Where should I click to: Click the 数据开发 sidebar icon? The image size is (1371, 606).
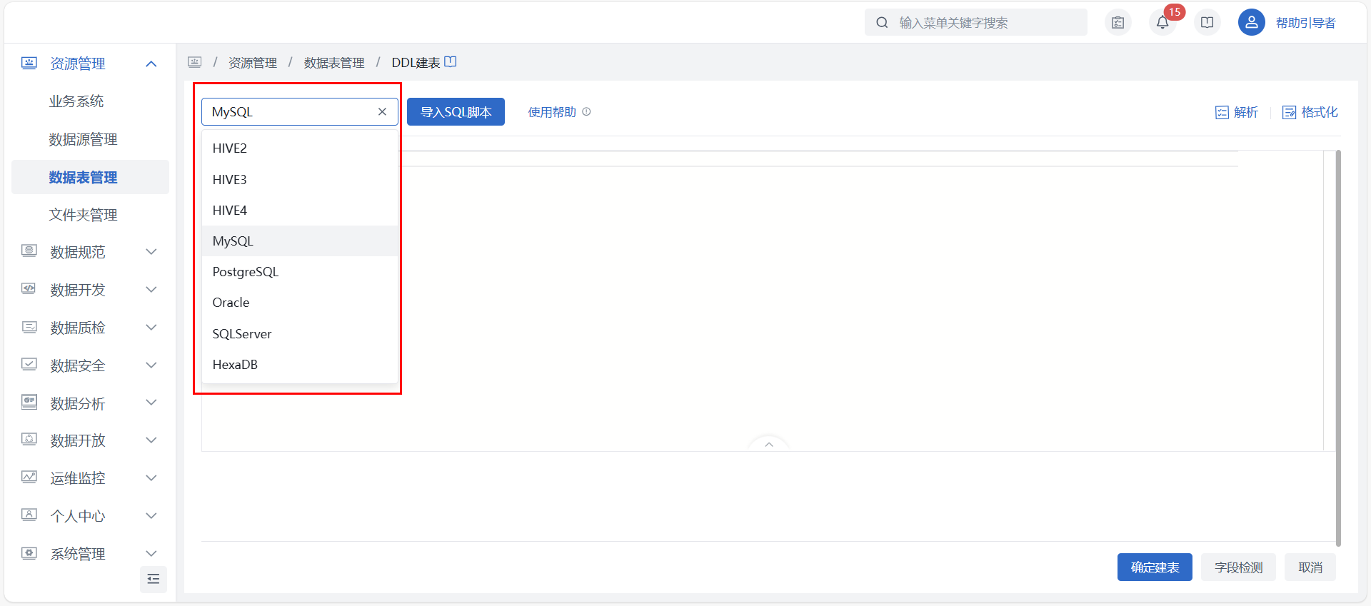point(29,288)
